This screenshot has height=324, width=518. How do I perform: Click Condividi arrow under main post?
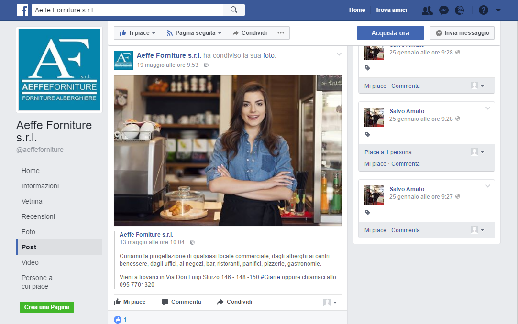point(234,302)
